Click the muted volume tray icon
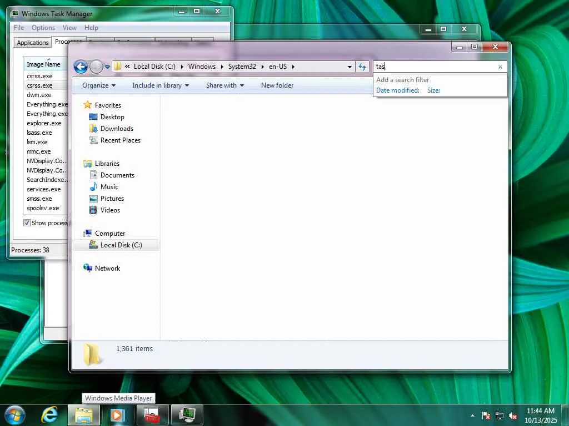Viewport: 569px width, 426px height. [x=513, y=416]
